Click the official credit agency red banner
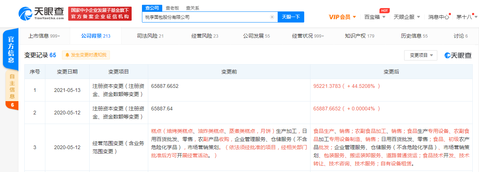The height and width of the screenshot is (172, 479). point(100,14)
